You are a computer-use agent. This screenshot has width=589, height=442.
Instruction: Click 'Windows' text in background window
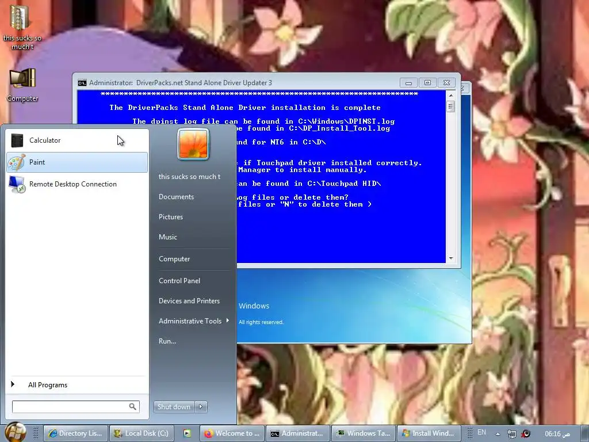pyautogui.click(x=254, y=306)
